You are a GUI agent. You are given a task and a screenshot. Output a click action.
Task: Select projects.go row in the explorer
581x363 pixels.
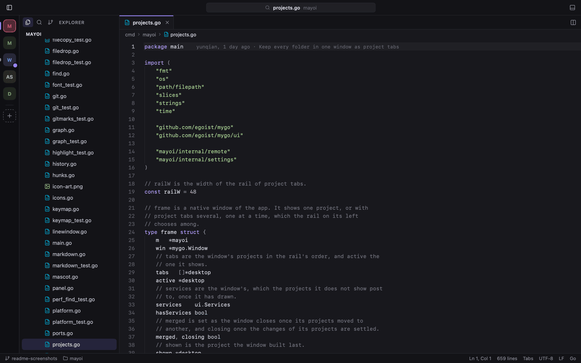tap(69, 344)
